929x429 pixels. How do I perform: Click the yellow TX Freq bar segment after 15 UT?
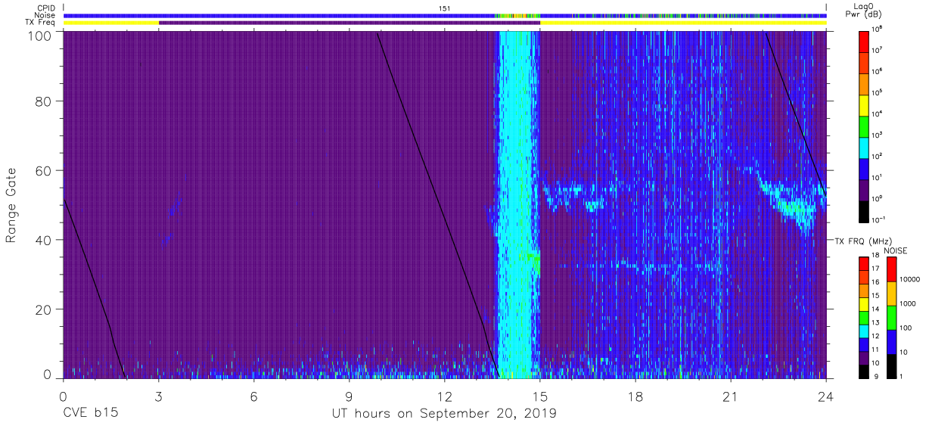click(683, 23)
